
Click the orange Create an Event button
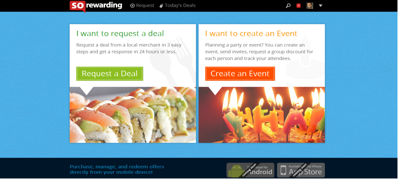pyautogui.click(x=240, y=74)
